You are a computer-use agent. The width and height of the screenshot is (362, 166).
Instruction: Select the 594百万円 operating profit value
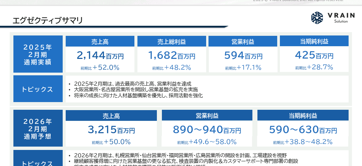point(243,55)
